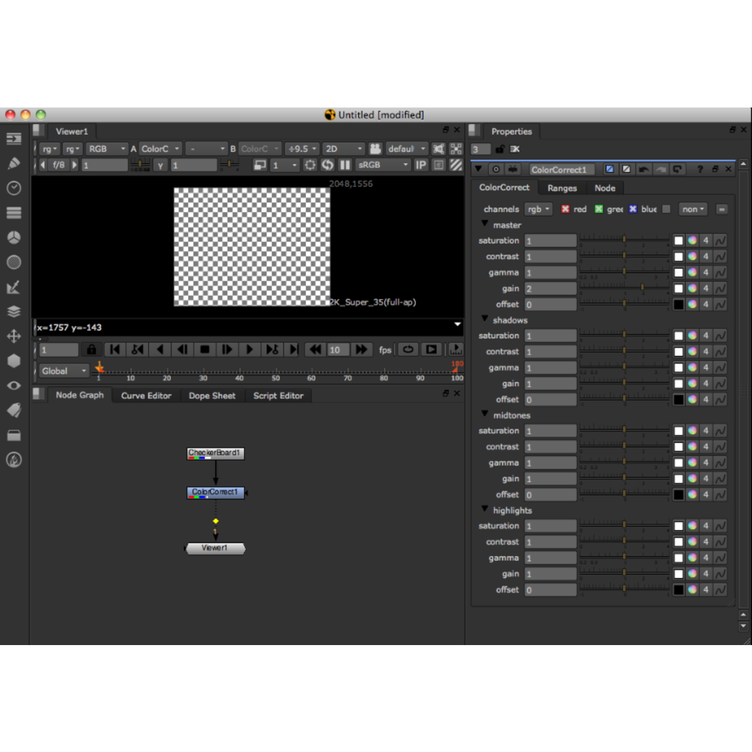Open the color wheel for master gain
Screen dimensions: 752x752
pos(693,288)
